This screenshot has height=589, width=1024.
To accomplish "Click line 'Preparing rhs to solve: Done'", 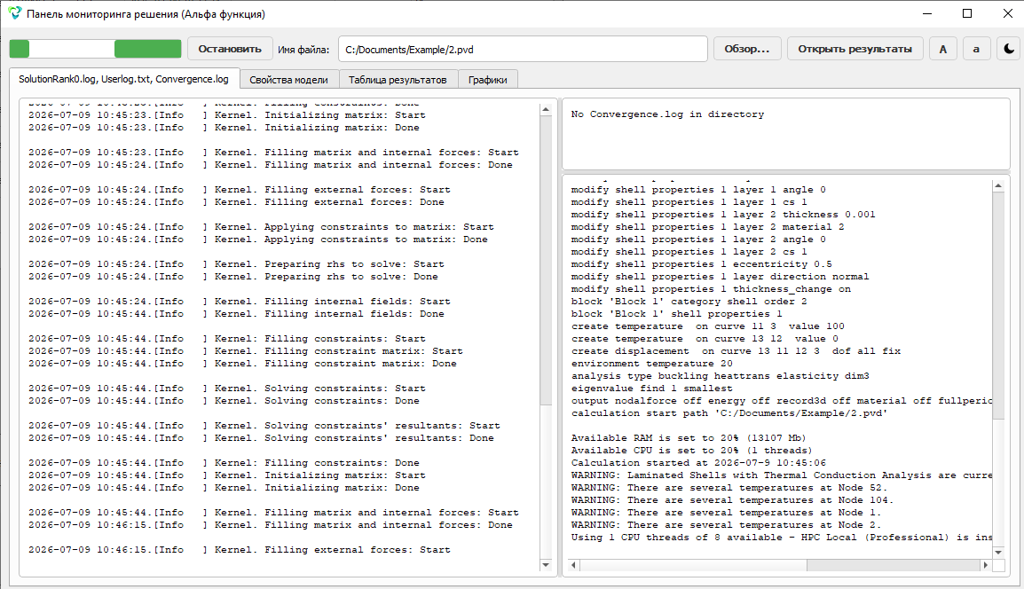I will tap(233, 276).
